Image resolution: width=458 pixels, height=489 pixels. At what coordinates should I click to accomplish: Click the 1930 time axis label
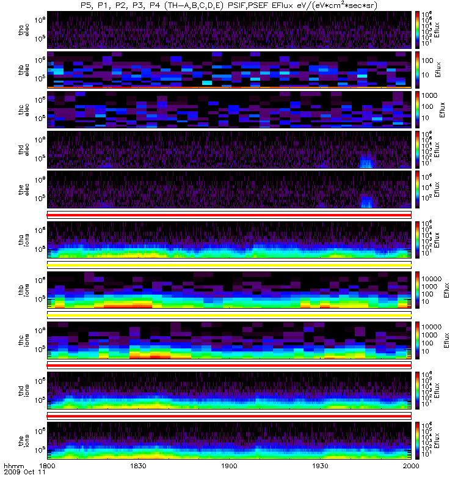pyautogui.click(x=320, y=466)
